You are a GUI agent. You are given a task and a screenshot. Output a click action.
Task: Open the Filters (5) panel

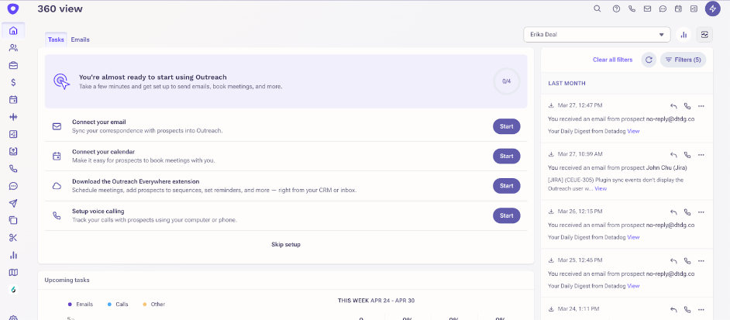[683, 60]
